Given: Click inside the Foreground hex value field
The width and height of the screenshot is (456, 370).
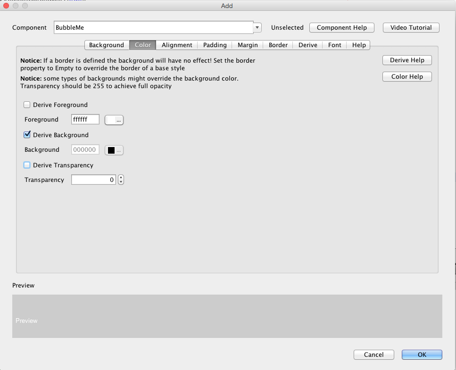Looking at the screenshot, I should click(85, 119).
